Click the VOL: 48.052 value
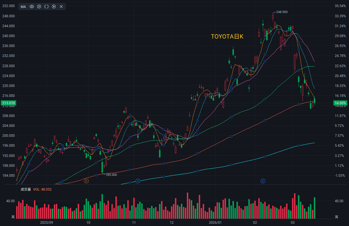The width and height of the screenshot is (349, 226). [42, 189]
